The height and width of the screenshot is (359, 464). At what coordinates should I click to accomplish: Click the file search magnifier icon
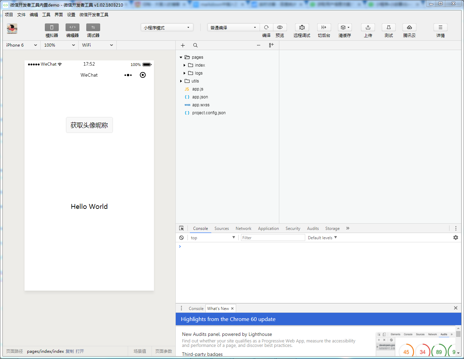pos(195,45)
